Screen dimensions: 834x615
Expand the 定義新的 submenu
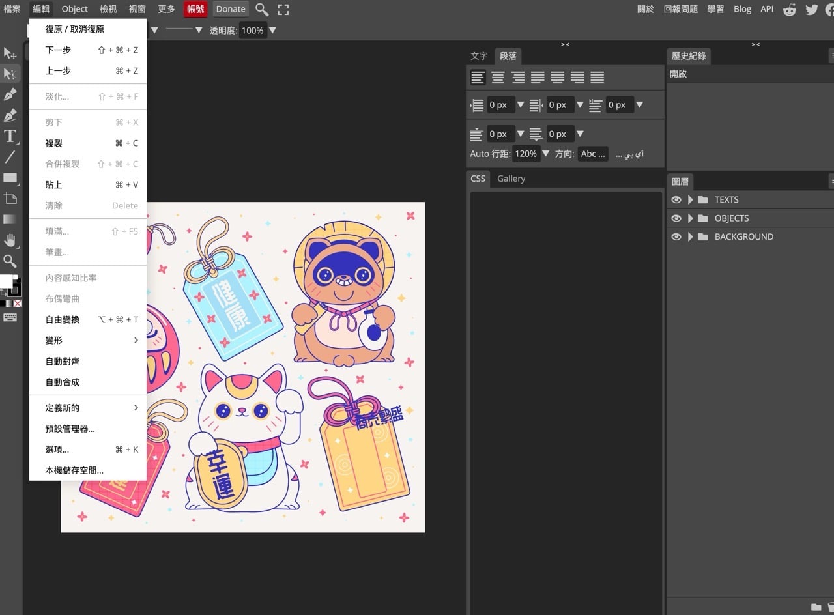tap(88, 408)
